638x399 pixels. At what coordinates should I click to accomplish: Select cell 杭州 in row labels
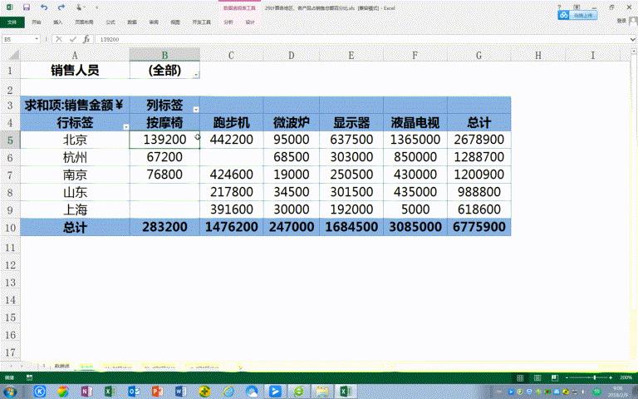[75, 157]
